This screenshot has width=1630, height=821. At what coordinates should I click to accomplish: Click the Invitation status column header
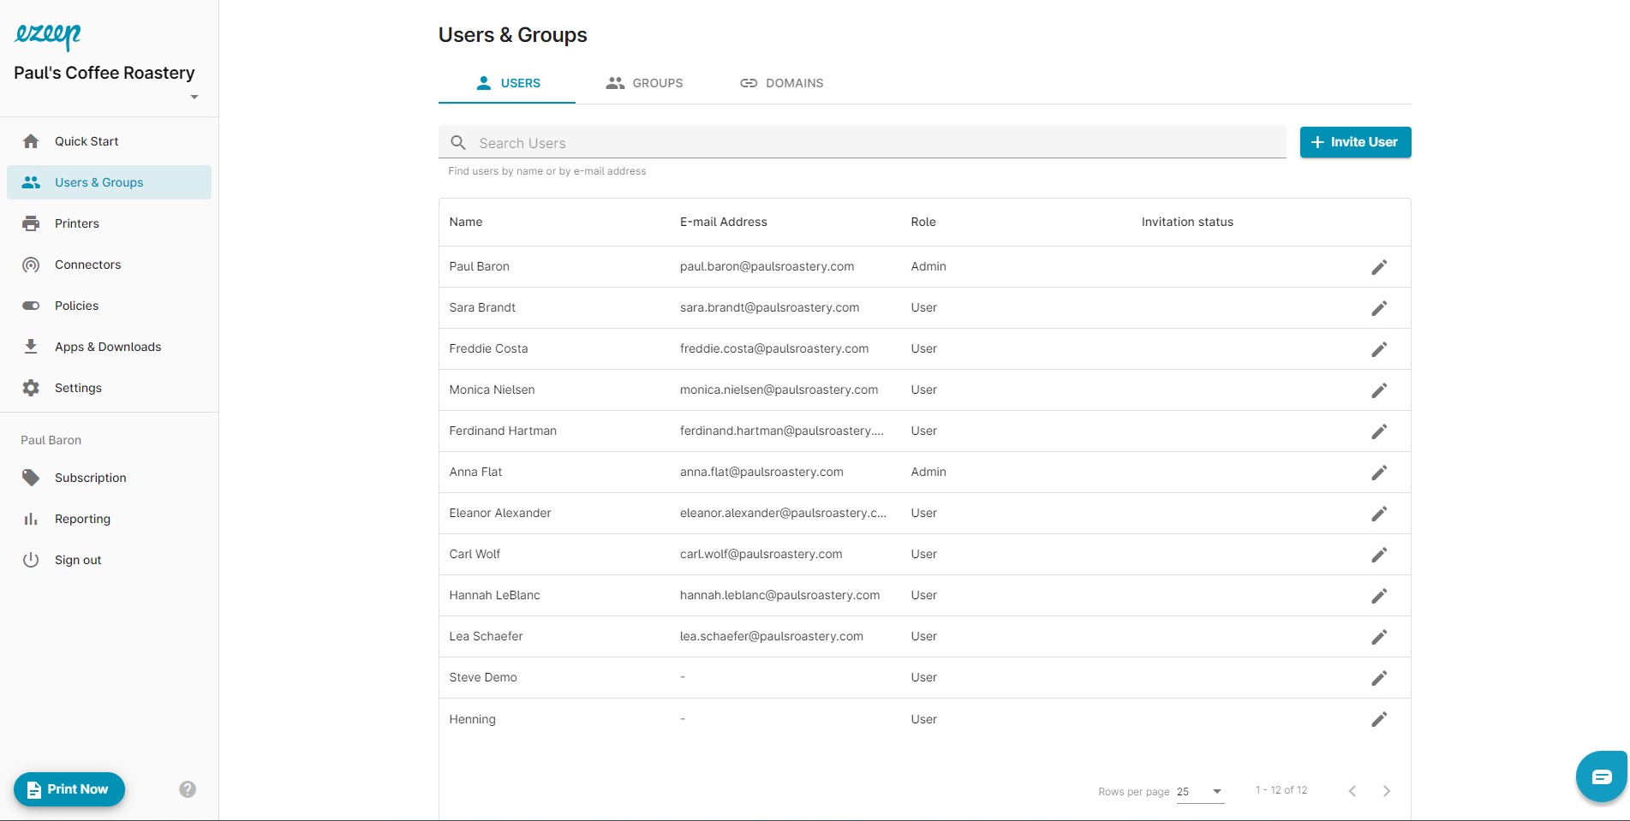point(1187,222)
